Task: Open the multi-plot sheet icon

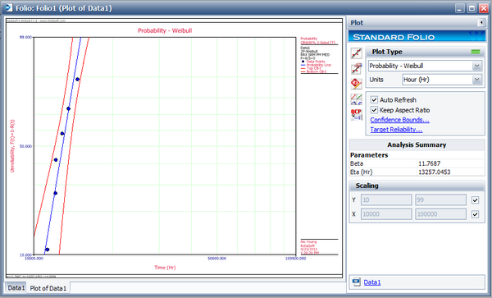Action: tap(356, 99)
